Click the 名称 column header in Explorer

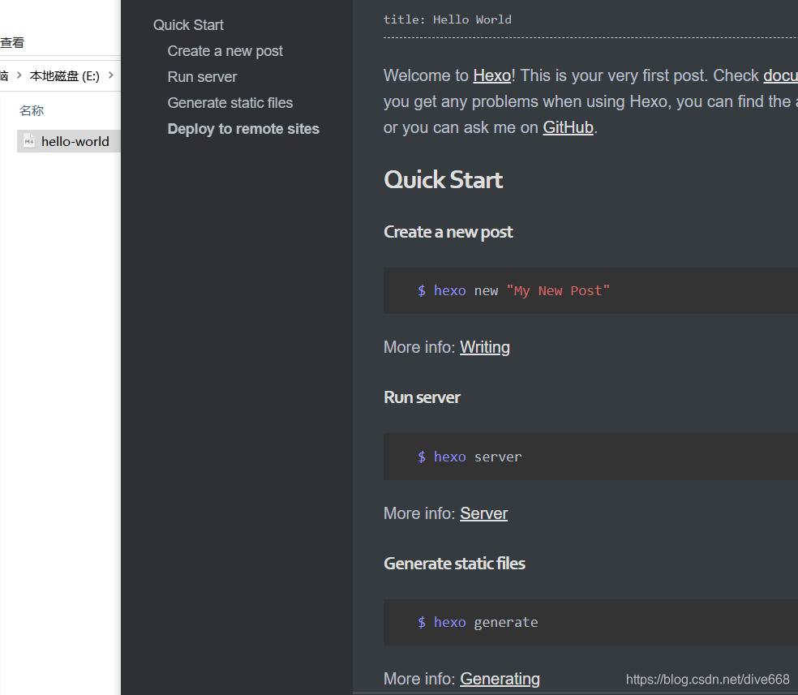[32, 110]
